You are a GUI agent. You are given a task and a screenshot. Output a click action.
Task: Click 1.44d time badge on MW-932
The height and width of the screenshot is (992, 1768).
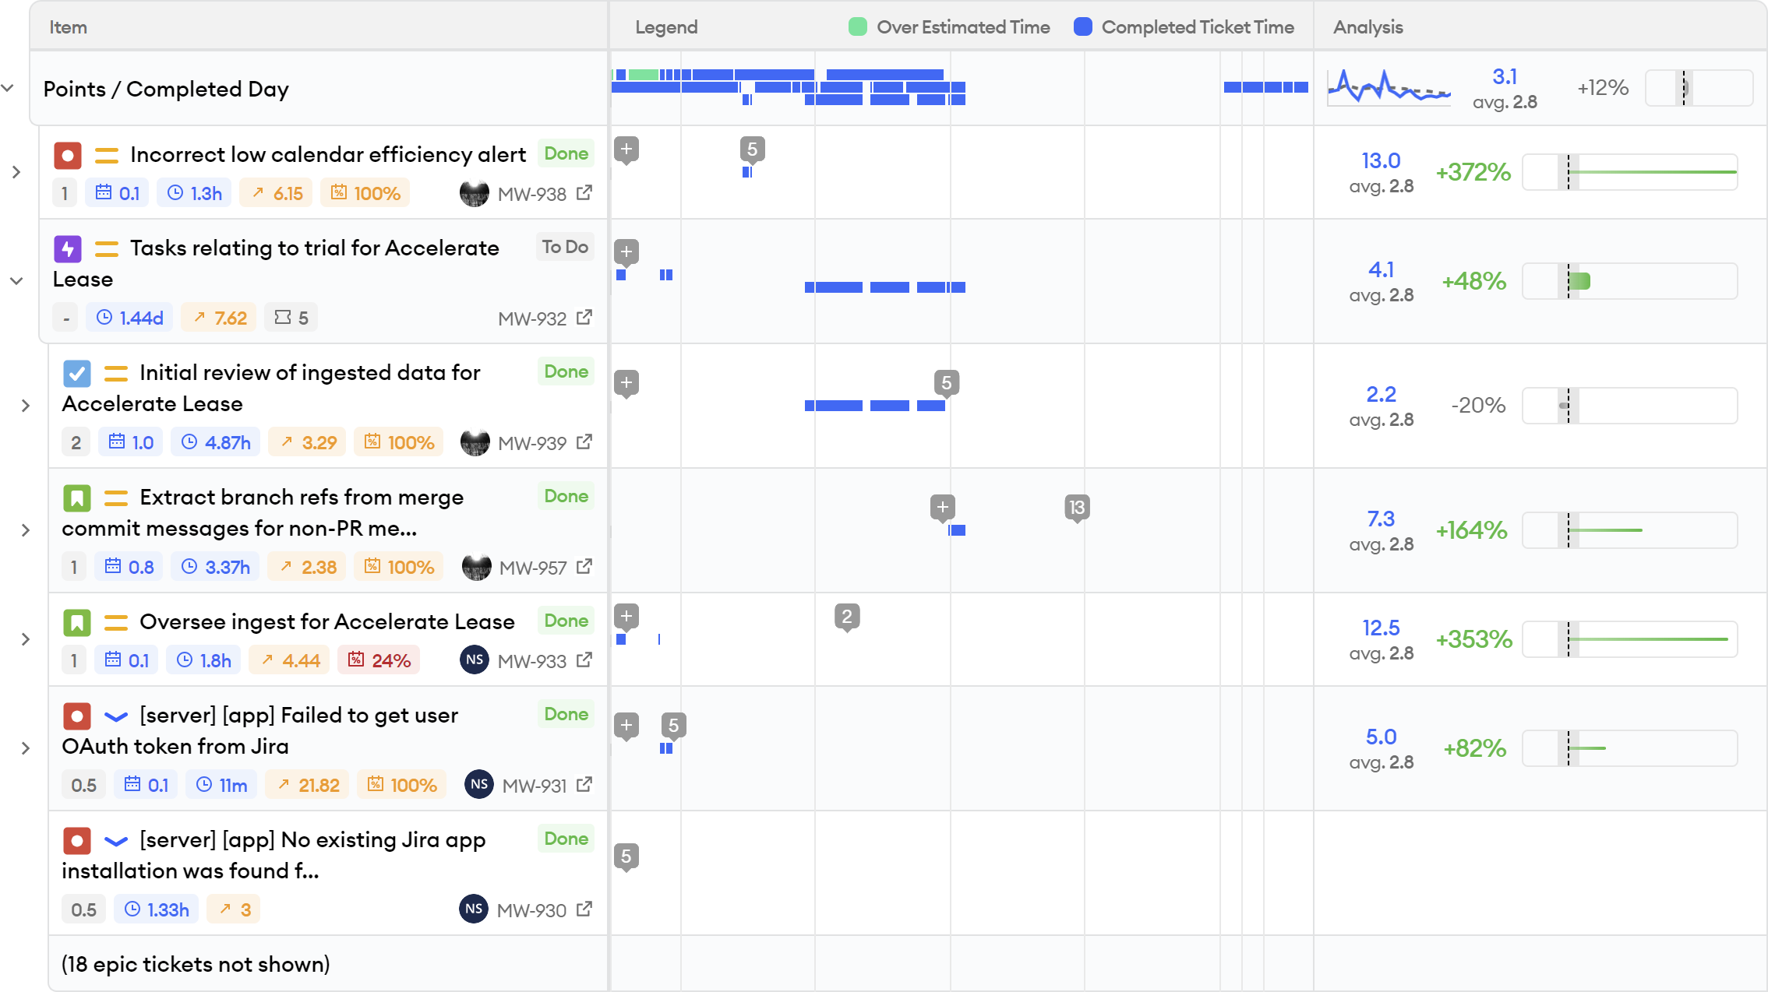(129, 318)
